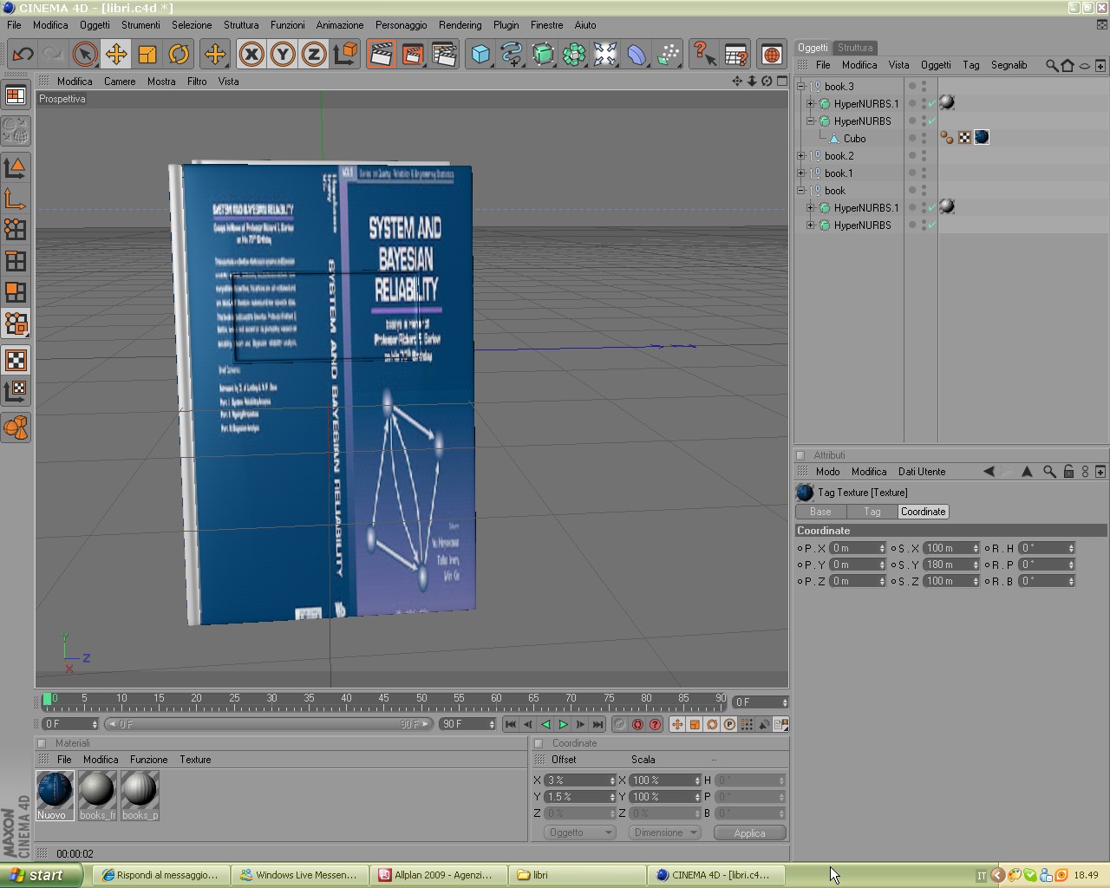Click record keyframe button

point(637,724)
